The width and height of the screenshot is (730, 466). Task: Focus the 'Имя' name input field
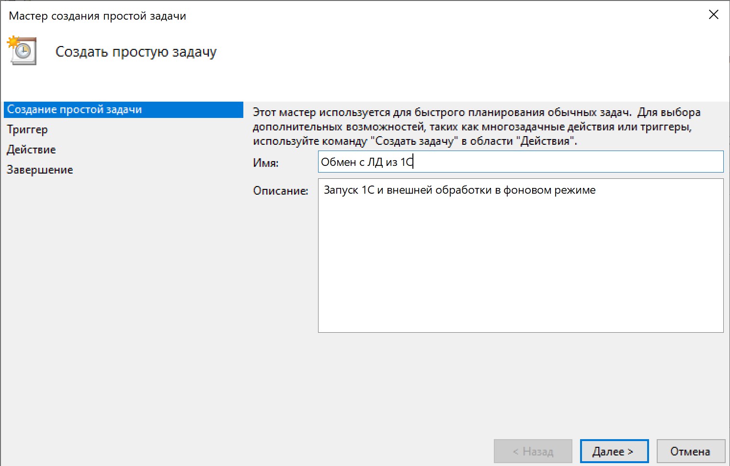point(520,162)
